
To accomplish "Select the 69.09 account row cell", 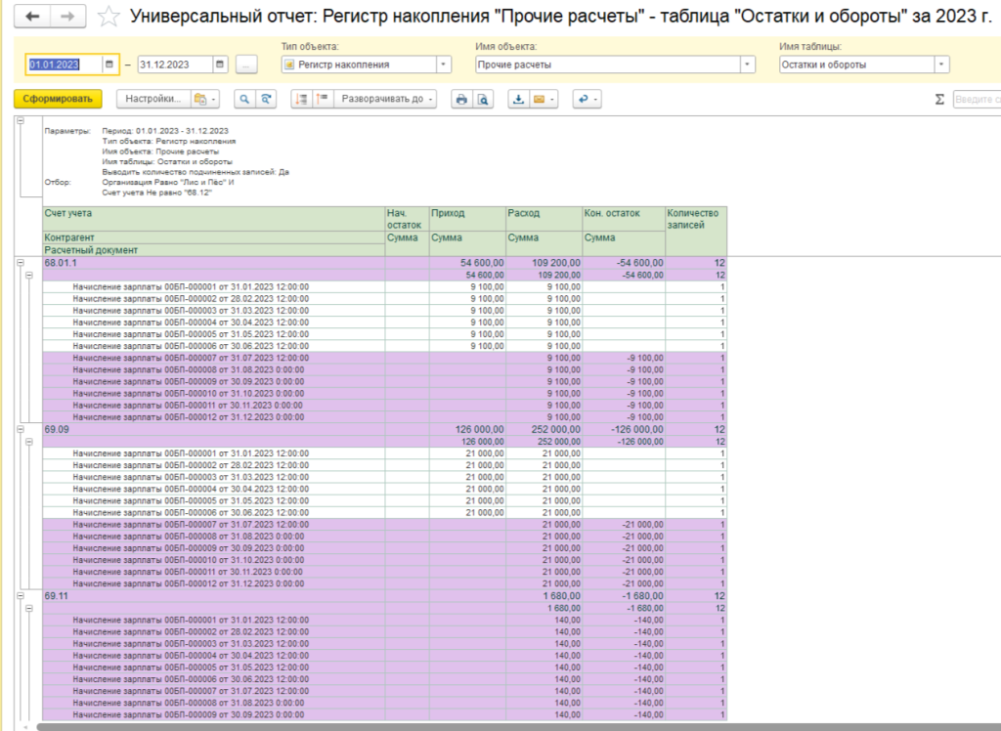I will (214, 429).
